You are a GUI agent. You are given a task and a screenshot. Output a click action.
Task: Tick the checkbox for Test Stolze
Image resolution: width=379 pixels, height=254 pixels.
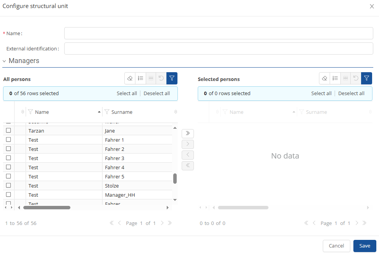pos(8,186)
